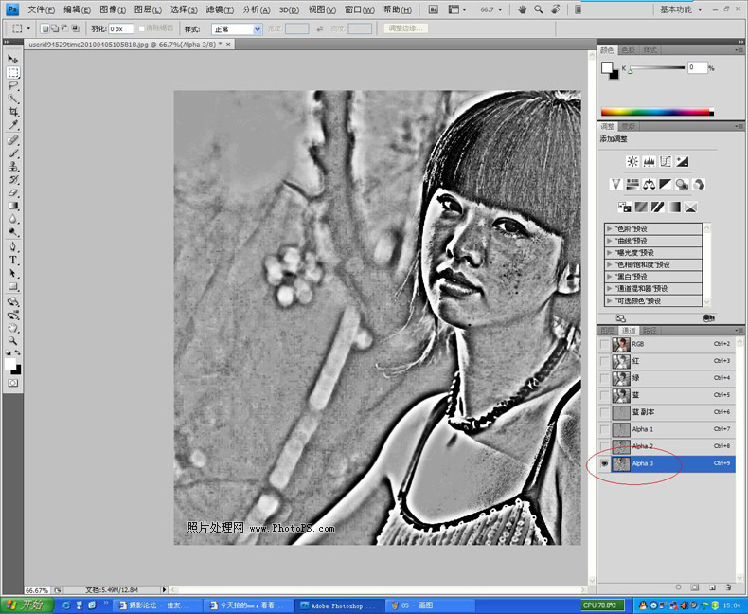Expand the 黑白 presets list
This screenshot has height=614, width=748.
tap(610, 277)
